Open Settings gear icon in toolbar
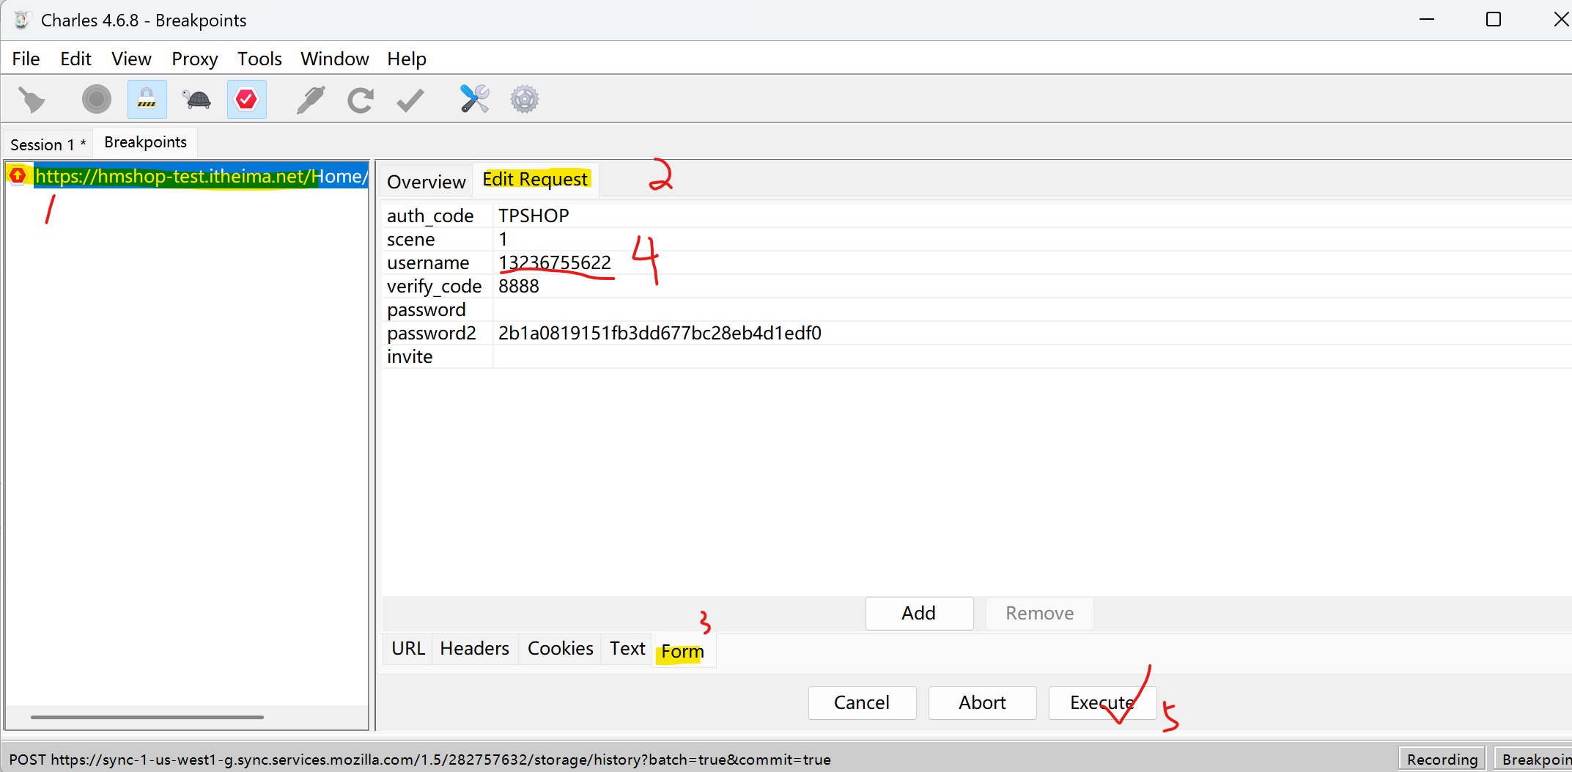Image resolution: width=1572 pixels, height=772 pixels. coord(524,99)
